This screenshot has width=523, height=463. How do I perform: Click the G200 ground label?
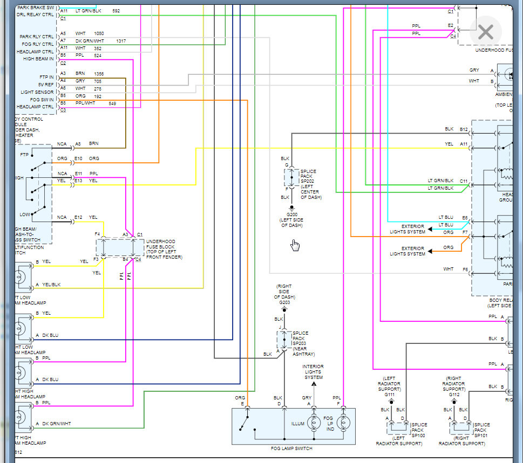coord(291,215)
